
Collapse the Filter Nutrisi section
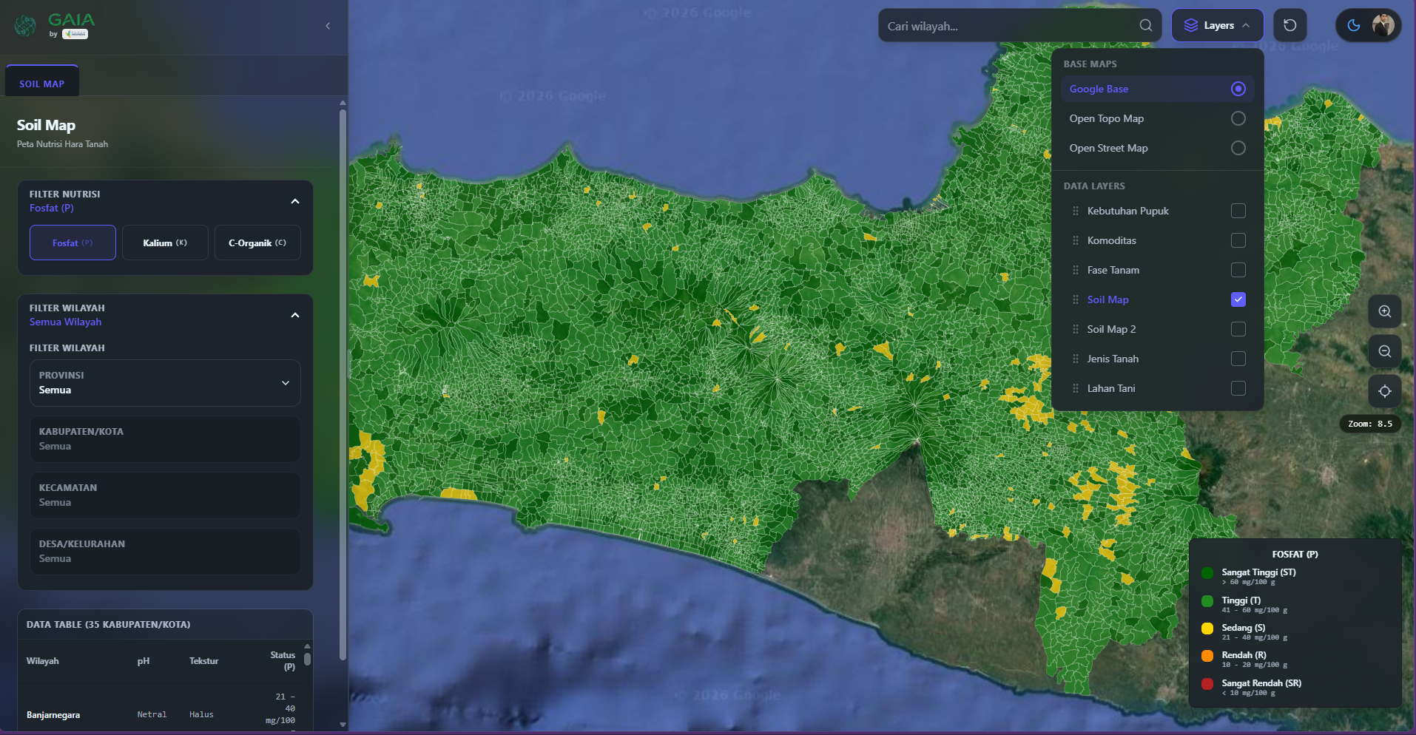[295, 201]
